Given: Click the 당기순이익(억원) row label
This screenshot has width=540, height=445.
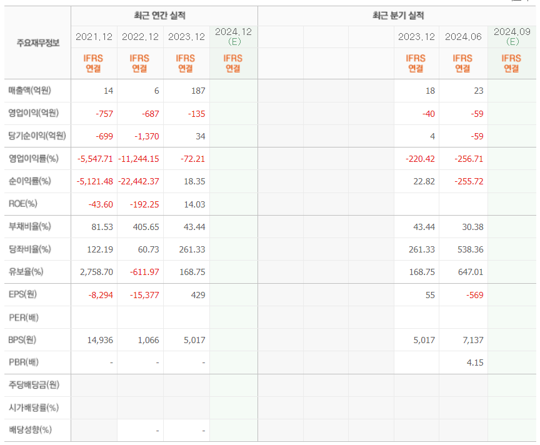Looking at the screenshot, I should (37, 136).
